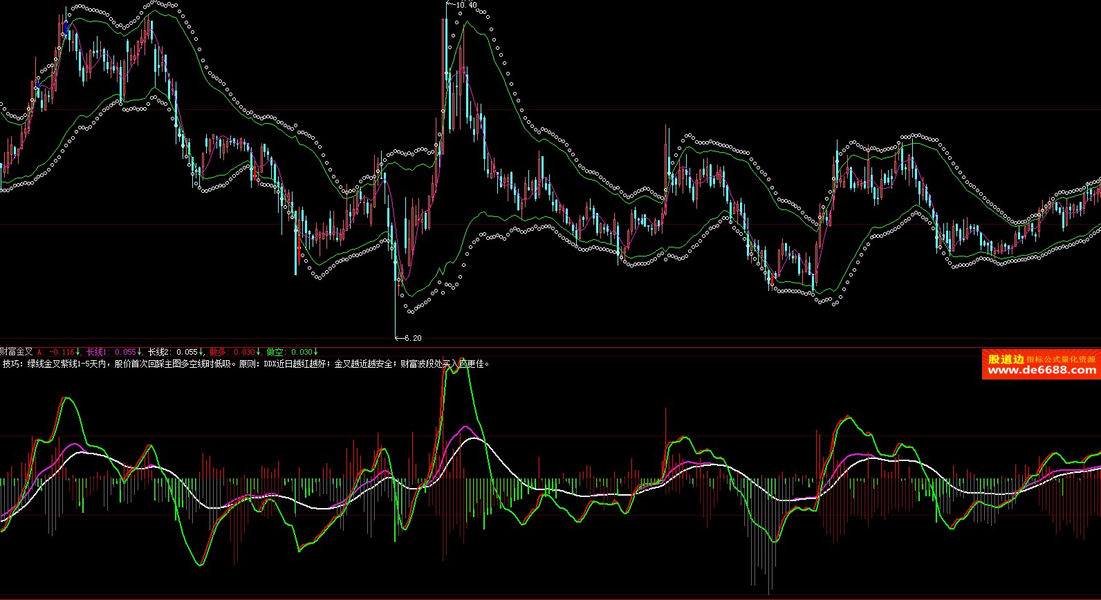Click the yellow 股道边 logo text
Viewport: 1101px width, 600px height.
(1006, 359)
